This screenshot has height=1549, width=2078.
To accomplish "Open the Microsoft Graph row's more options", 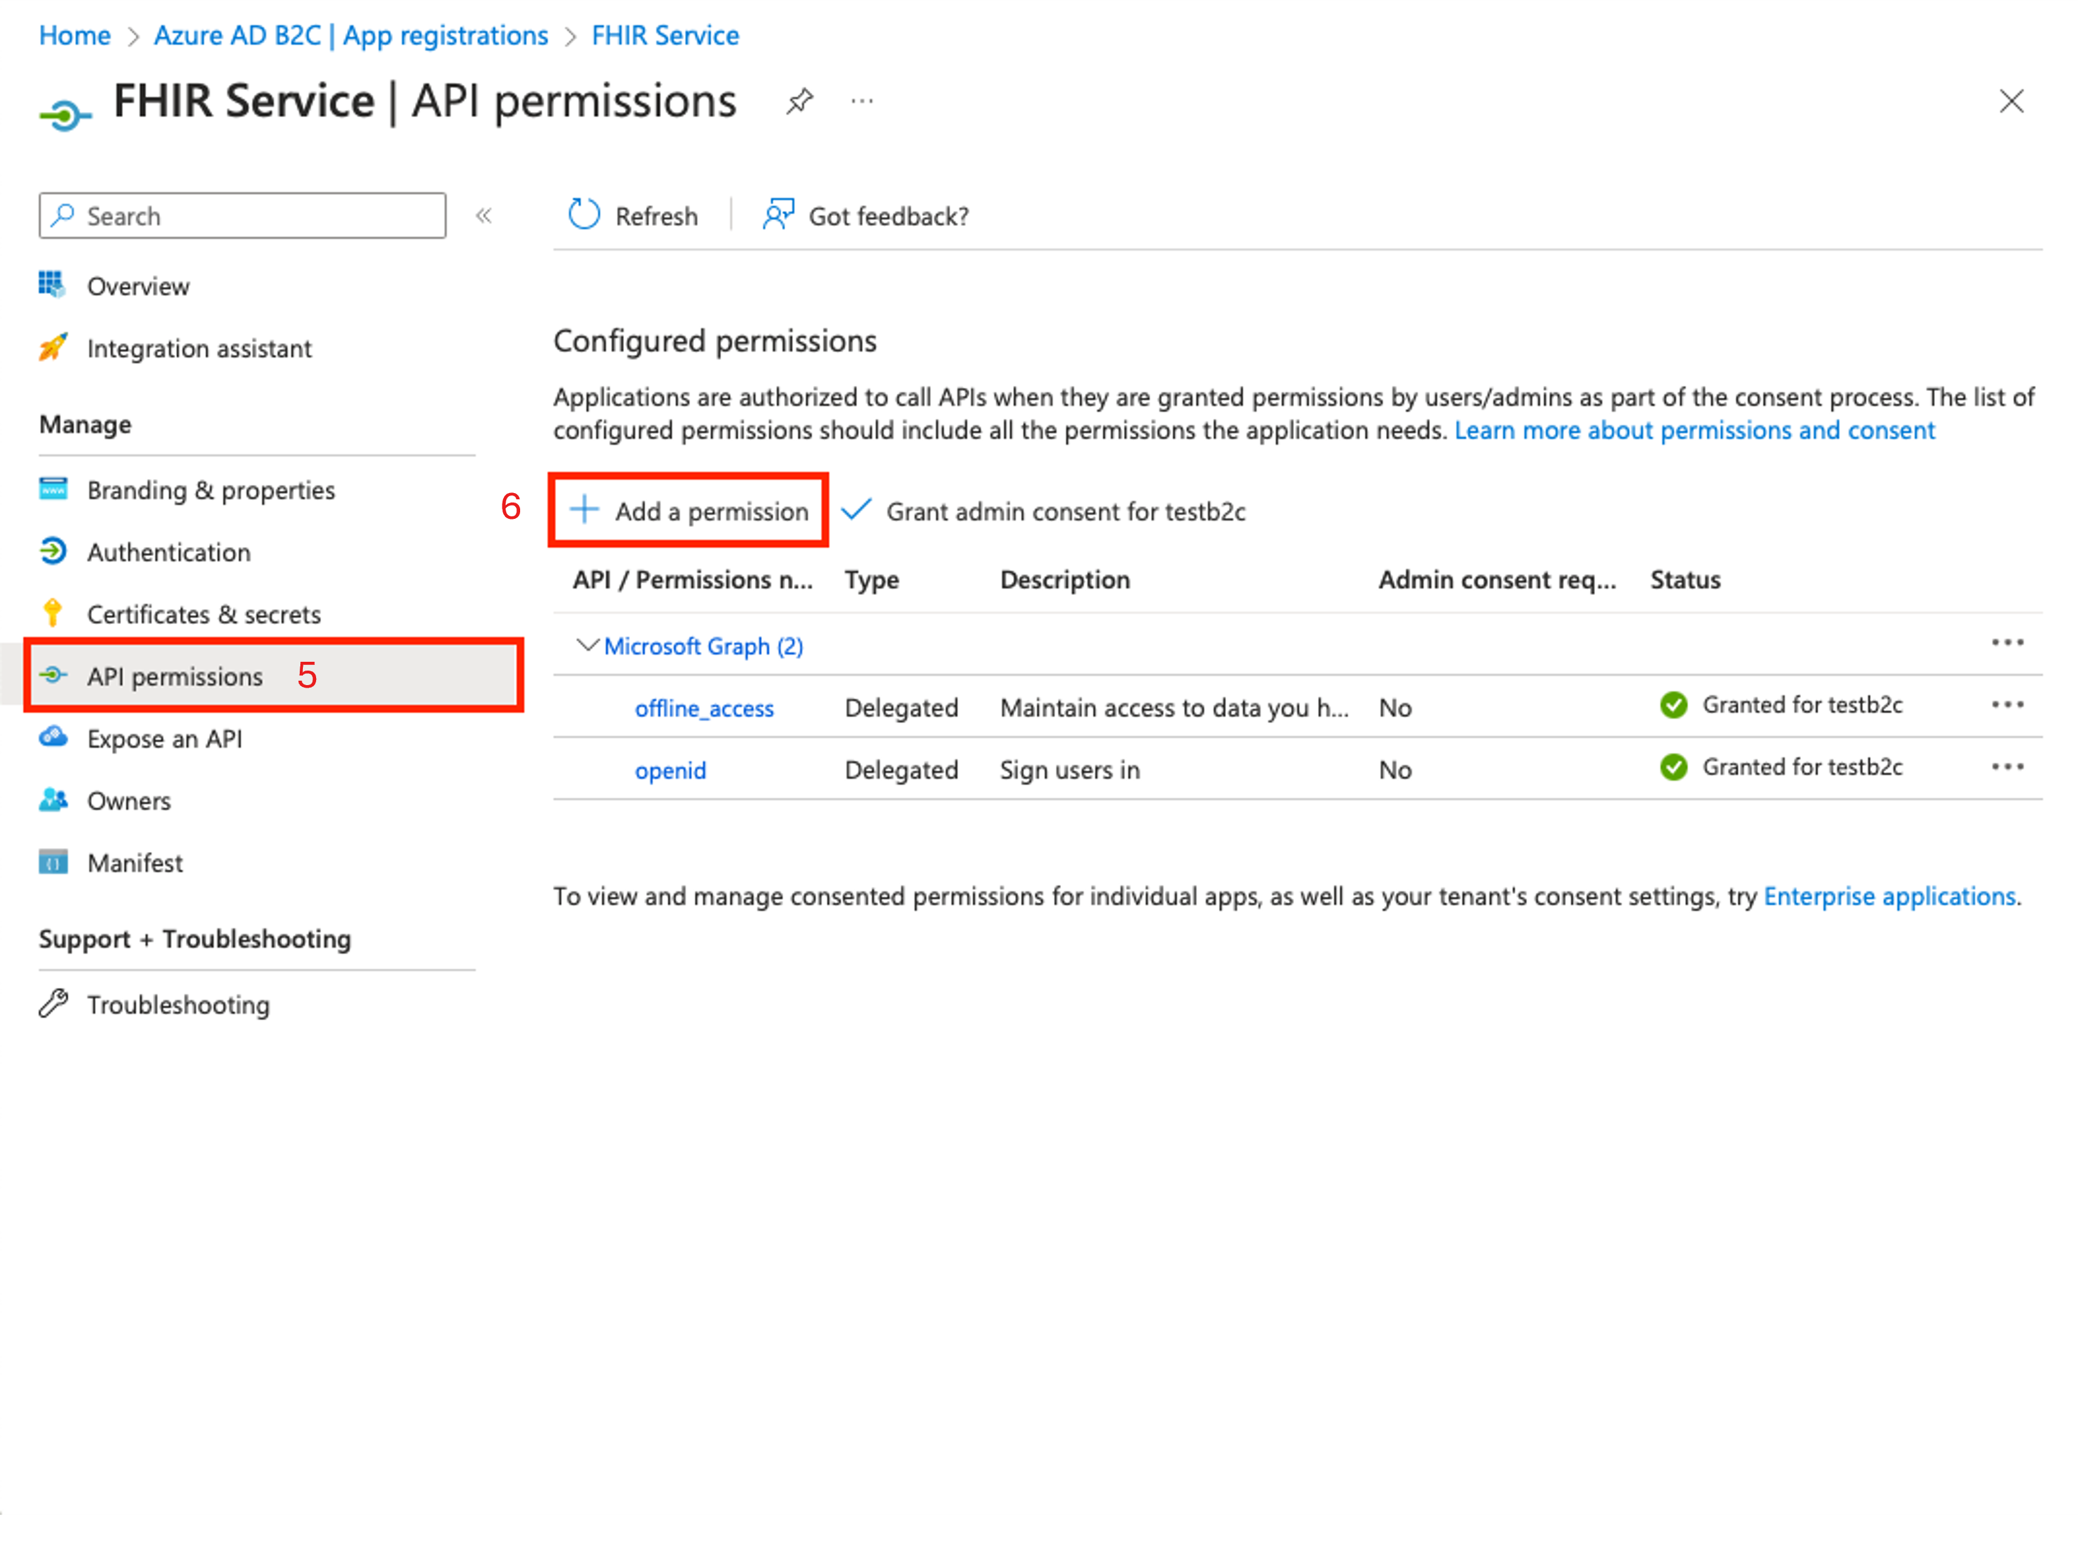I will click(x=2007, y=644).
